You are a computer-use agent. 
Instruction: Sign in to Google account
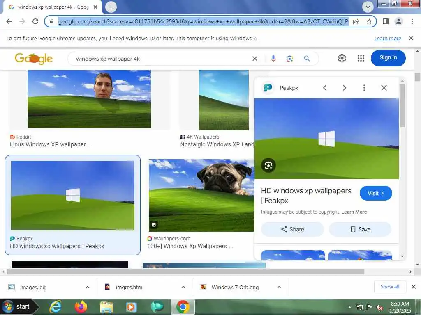[388, 58]
